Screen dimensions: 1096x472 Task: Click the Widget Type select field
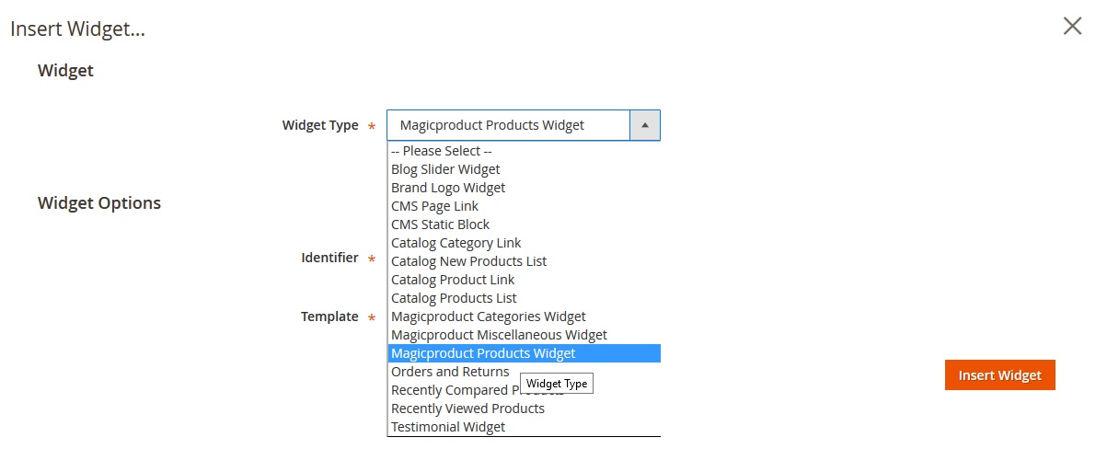point(508,125)
